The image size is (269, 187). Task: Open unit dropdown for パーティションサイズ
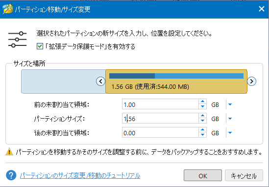(230, 119)
